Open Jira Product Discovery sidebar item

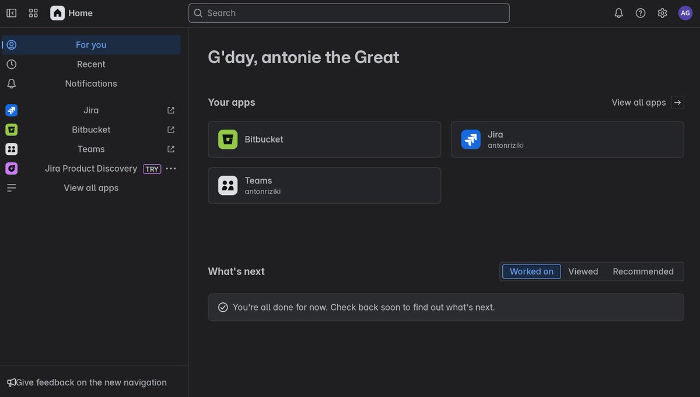pyautogui.click(x=91, y=168)
